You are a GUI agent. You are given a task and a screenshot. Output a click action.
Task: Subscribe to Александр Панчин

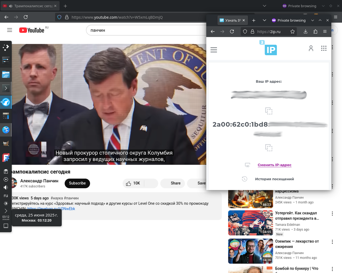click(77, 183)
